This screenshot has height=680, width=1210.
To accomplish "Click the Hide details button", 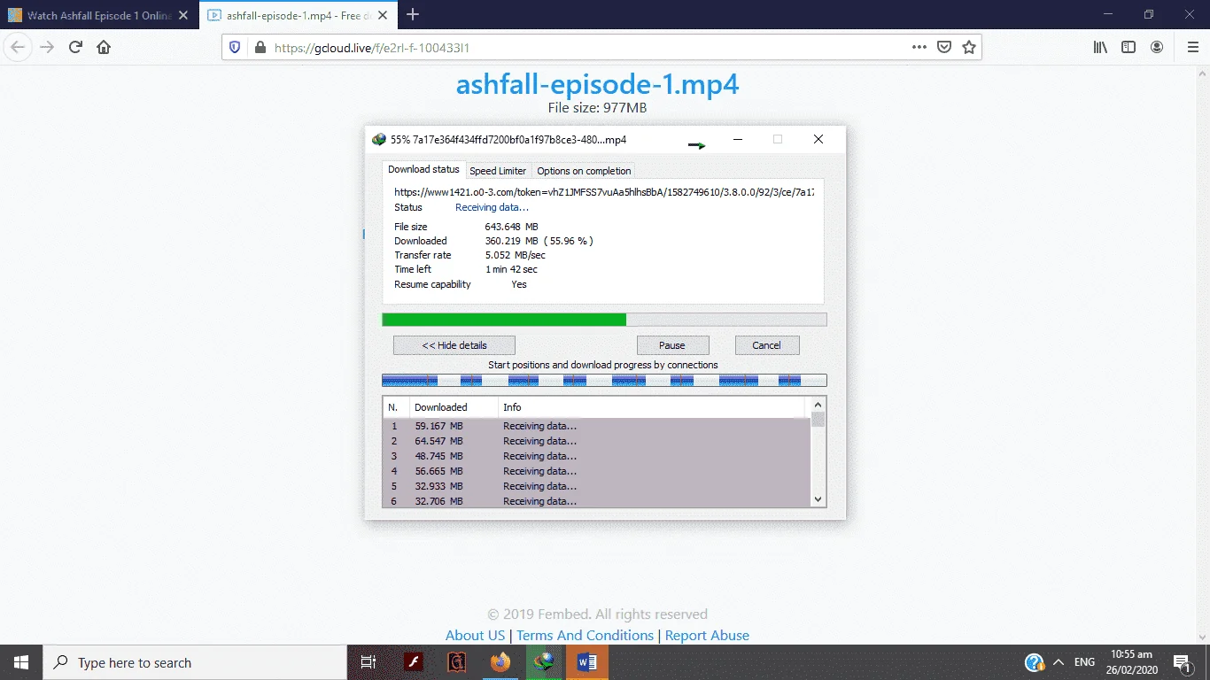I will coord(454,345).
